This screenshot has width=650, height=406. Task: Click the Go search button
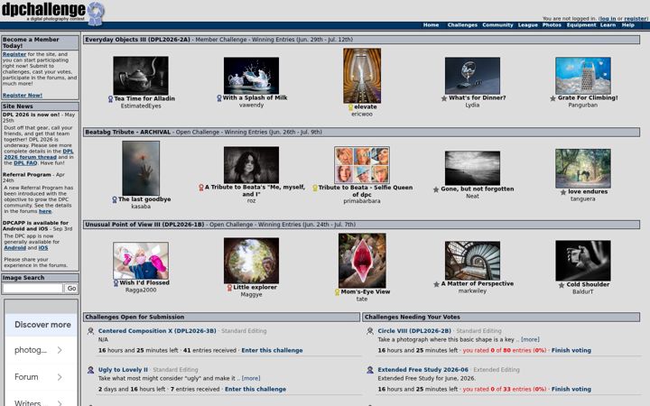click(x=71, y=289)
